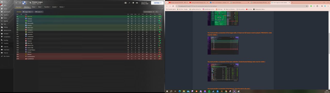
Task: Expand the Current Season dropdown
Action: (149, 12)
